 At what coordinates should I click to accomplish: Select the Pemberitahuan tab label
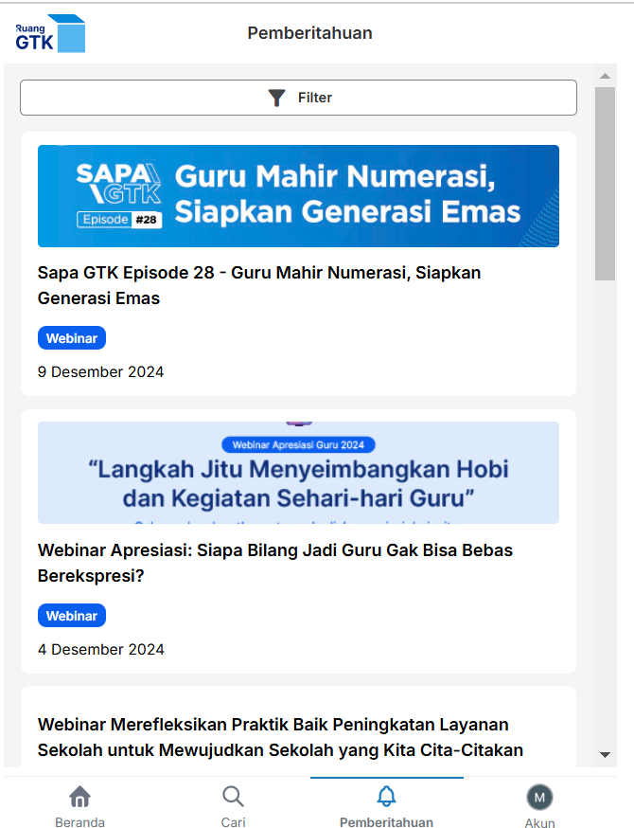click(x=386, y=822)
